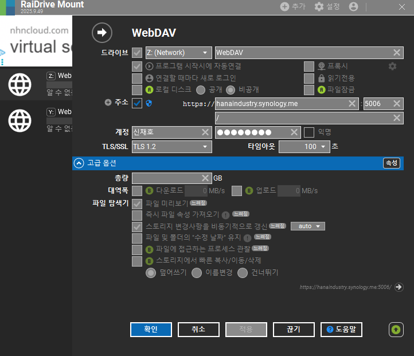Image resolution: width=414 pixels, height=356 pixels.
Task: Select the Z: drive globe icon in sidebar
Action: [x=20, y=85]
